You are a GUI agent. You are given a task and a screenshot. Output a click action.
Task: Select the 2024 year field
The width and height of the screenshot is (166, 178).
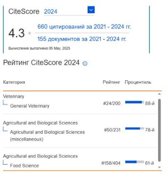click(69, 11)
